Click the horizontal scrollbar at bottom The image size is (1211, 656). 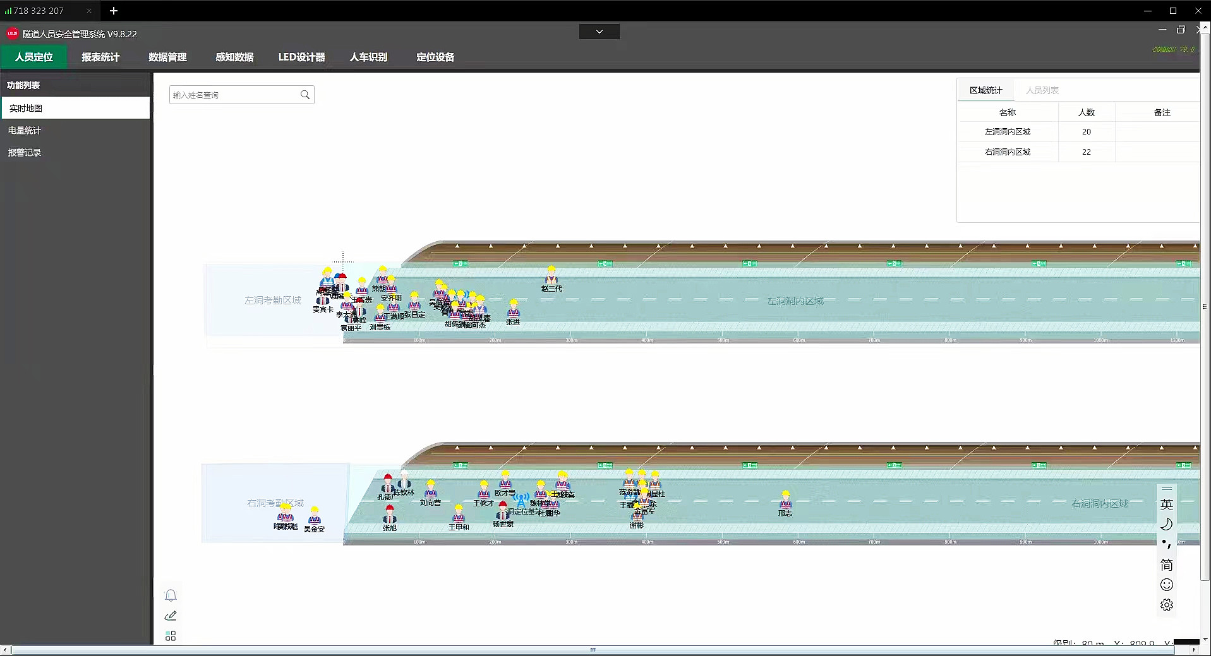point(593,650)
